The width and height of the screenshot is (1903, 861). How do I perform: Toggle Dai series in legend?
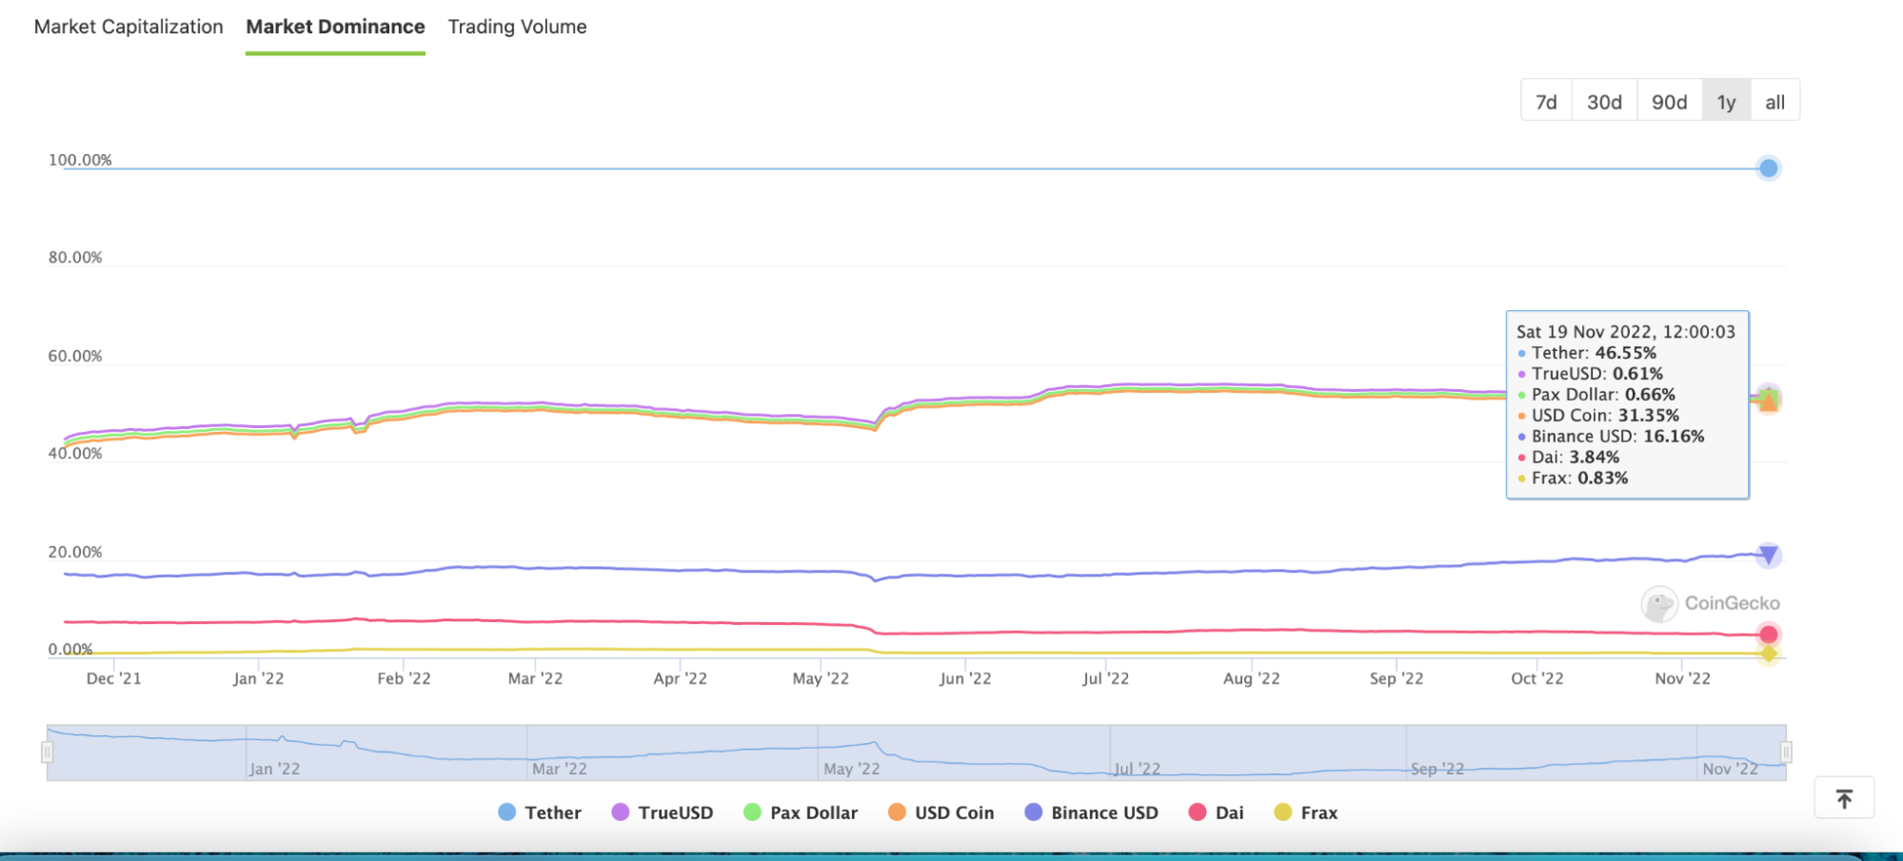(x=1217, y=812)
